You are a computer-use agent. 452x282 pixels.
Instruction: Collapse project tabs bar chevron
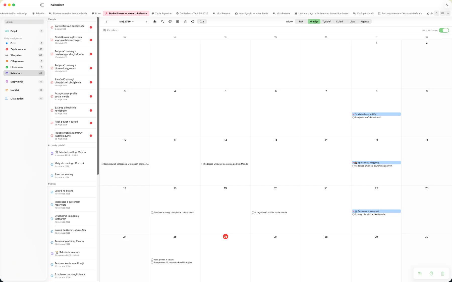pos(448,13)
